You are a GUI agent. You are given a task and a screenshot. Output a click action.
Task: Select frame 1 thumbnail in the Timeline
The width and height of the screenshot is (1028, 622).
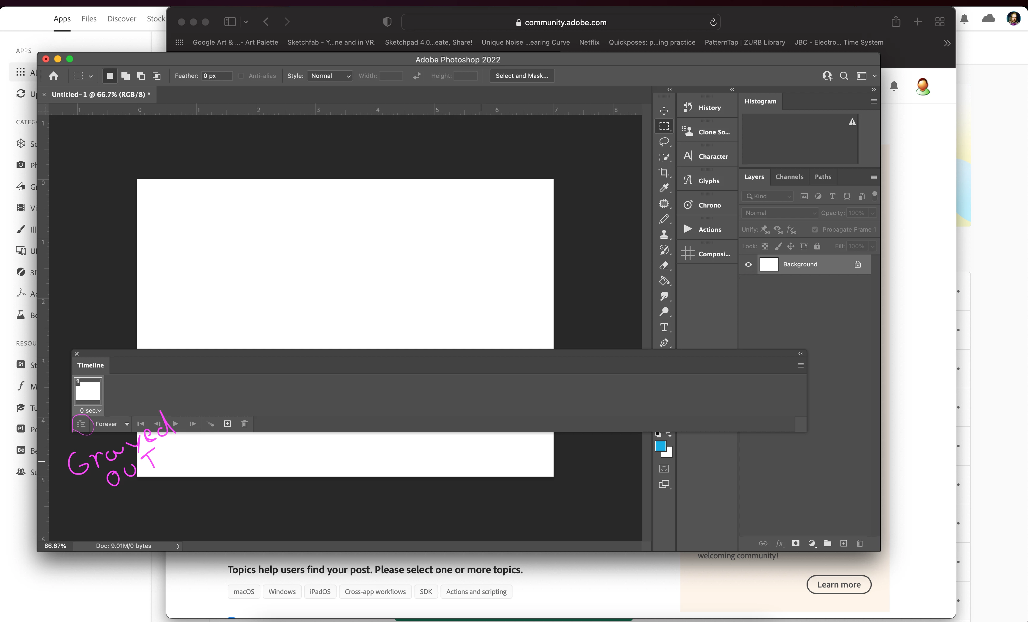(x=88, y=391)
